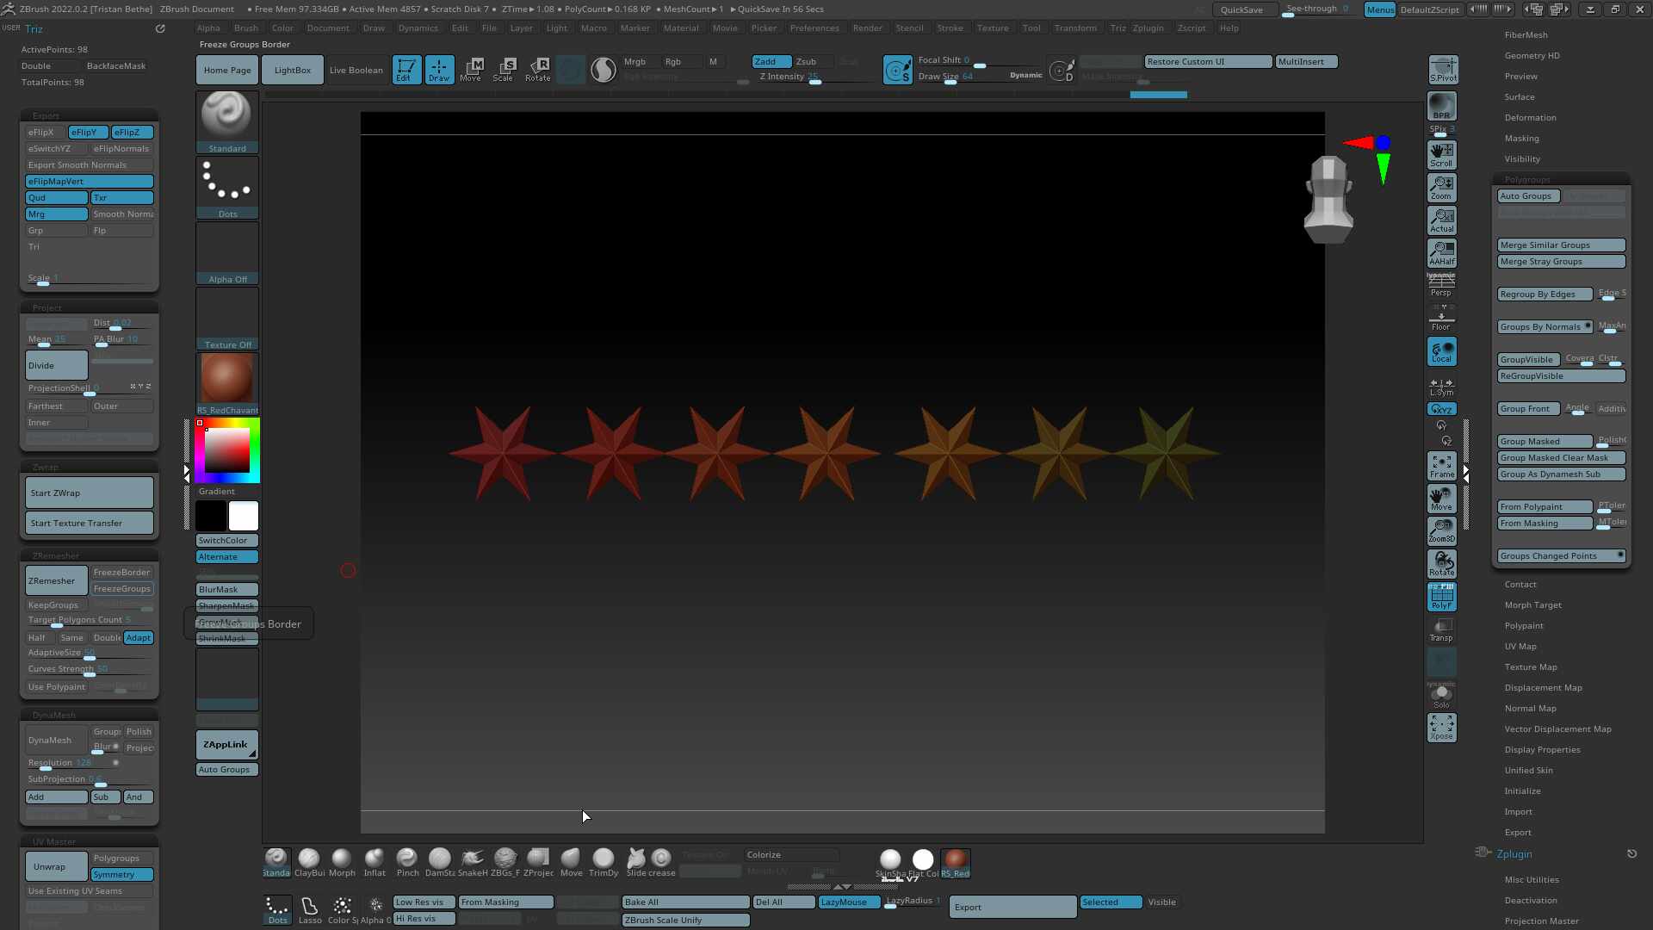Image resolution: width=1653 pixels, height=930 pixels.
Task: Toggle Persp perspective view
Action: point(1442,285)
